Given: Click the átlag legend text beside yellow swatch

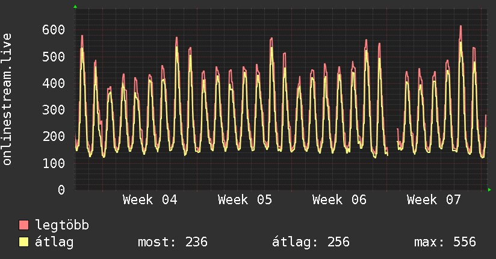Looking at the screenshot, I should click(x=55, y=243).
